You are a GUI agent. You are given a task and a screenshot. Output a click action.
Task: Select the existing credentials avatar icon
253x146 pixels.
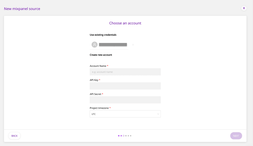tap(95, 45)
